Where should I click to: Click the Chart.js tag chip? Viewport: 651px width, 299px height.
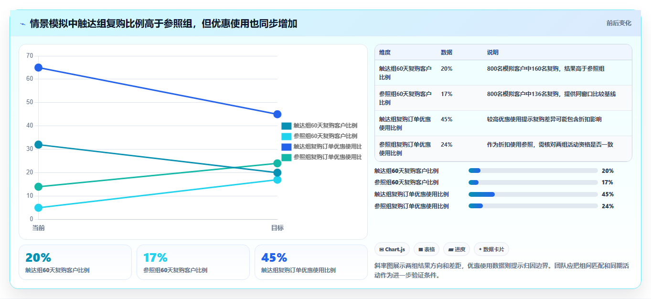pyautogui.click(x=392, y=249)
